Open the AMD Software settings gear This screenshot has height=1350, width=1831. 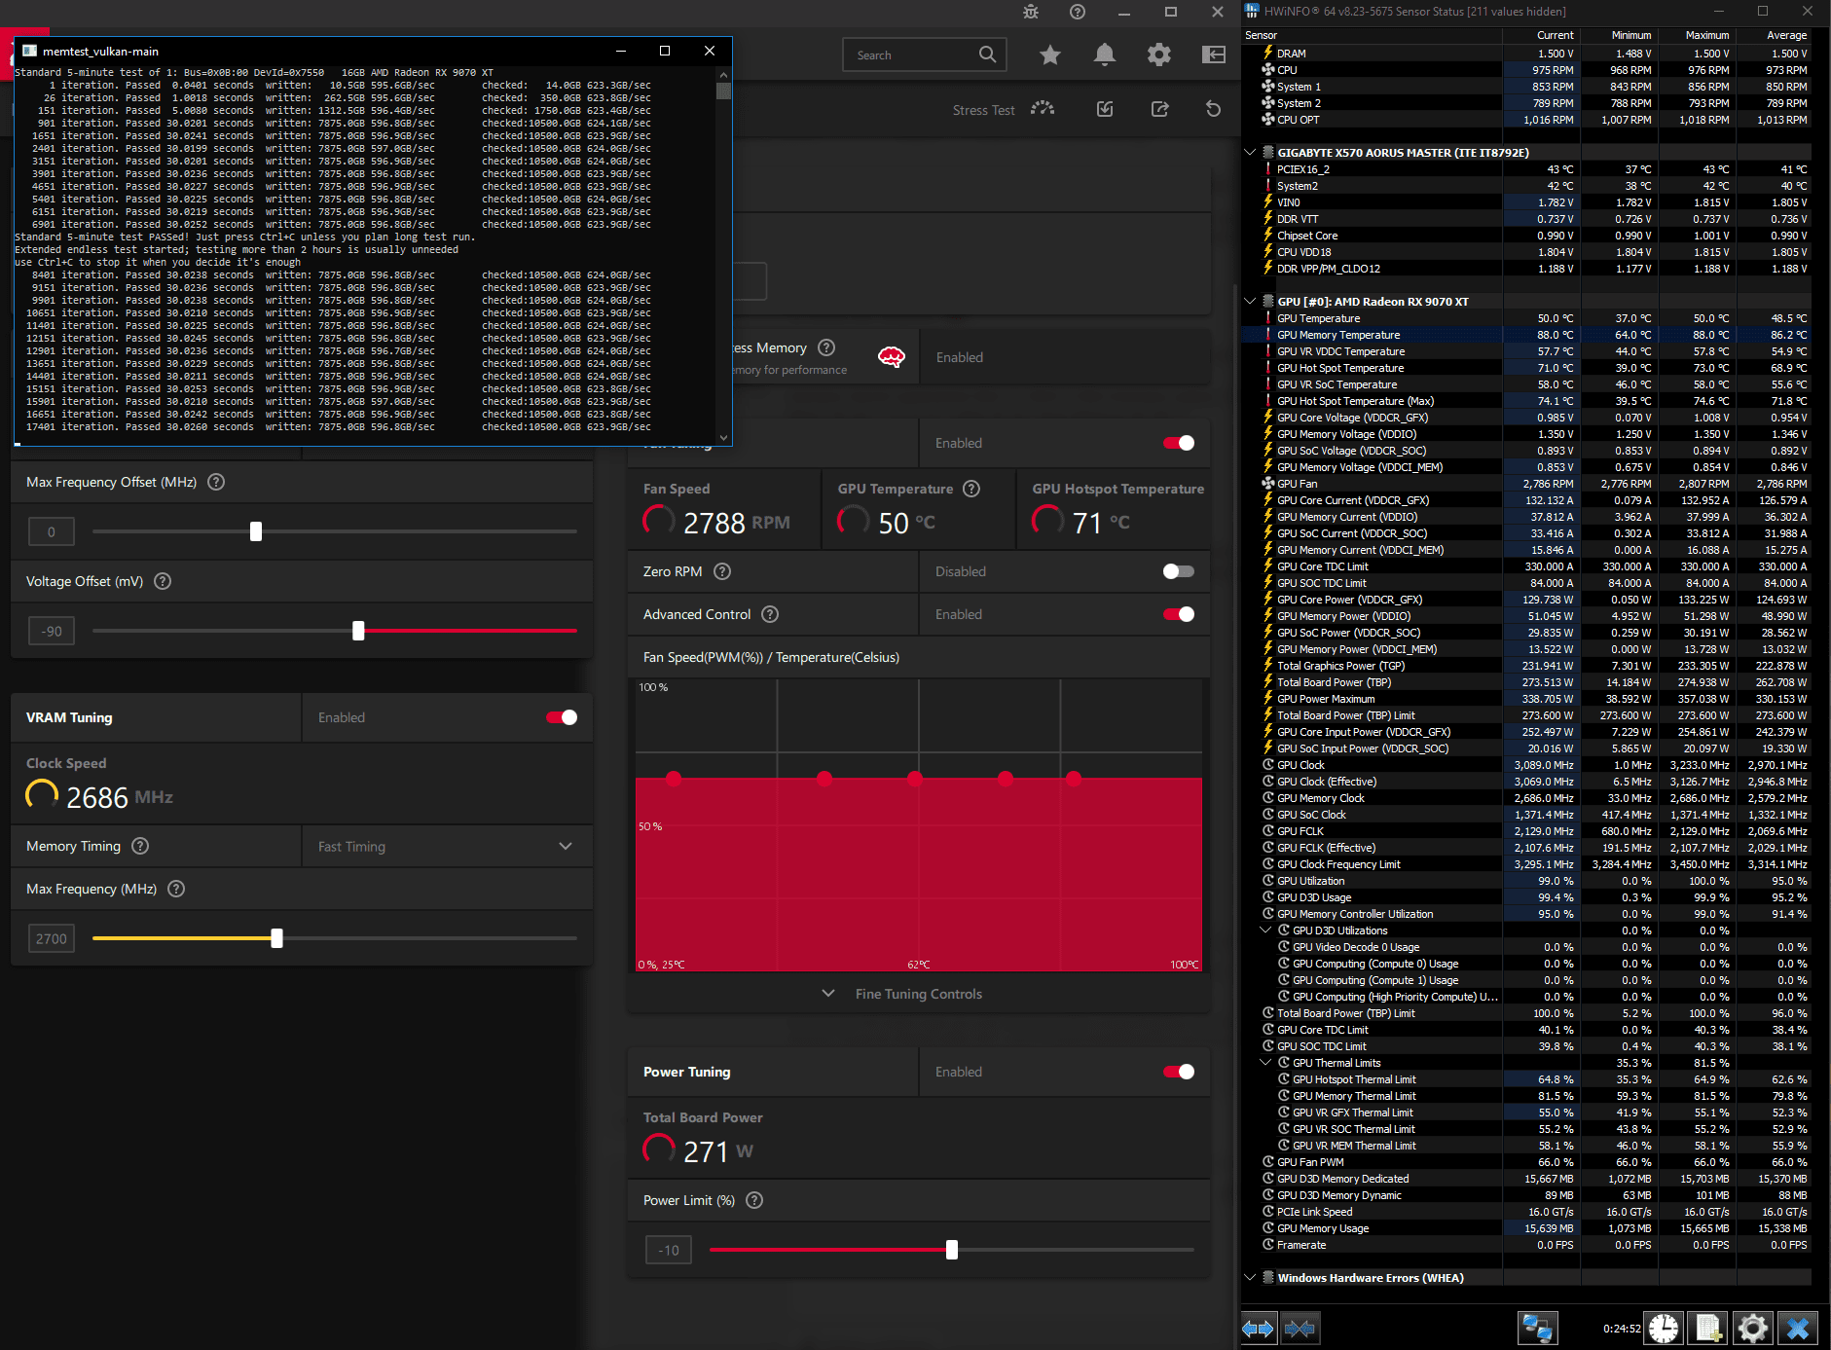(1158, 55)
